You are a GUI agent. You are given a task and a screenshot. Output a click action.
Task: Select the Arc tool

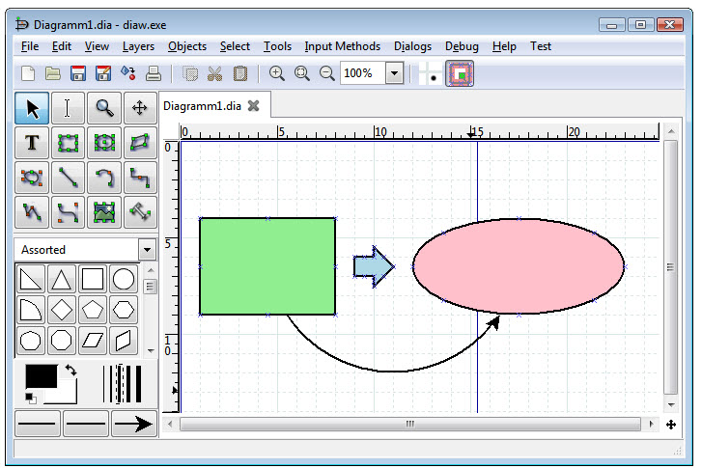point(104,178)
